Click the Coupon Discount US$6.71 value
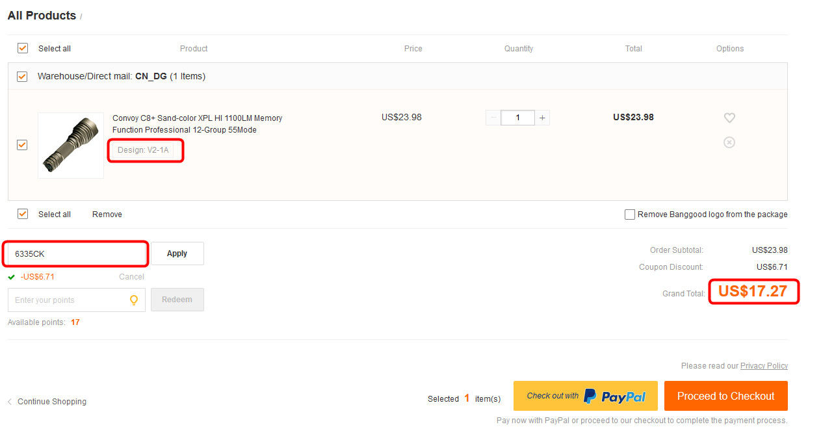This screenshot has width=821, height=442. (x=772, y=267)
